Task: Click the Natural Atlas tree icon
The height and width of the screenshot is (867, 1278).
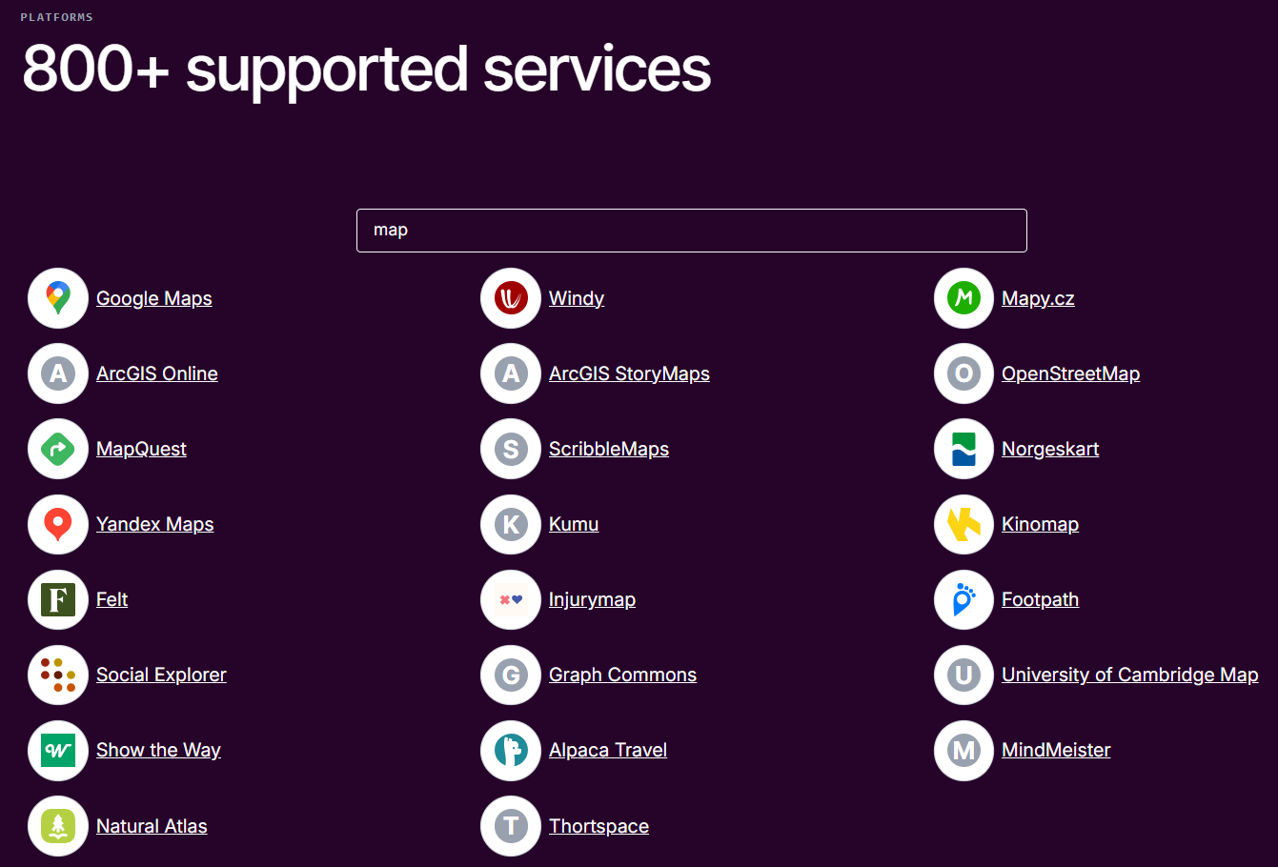Action: pos(58,826)
